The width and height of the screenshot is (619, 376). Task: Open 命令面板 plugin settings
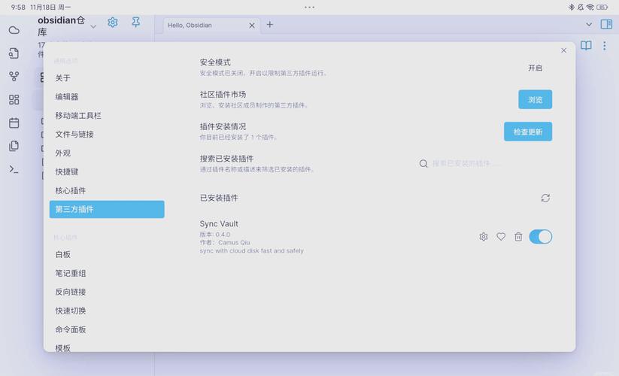(x=107, y=329)
